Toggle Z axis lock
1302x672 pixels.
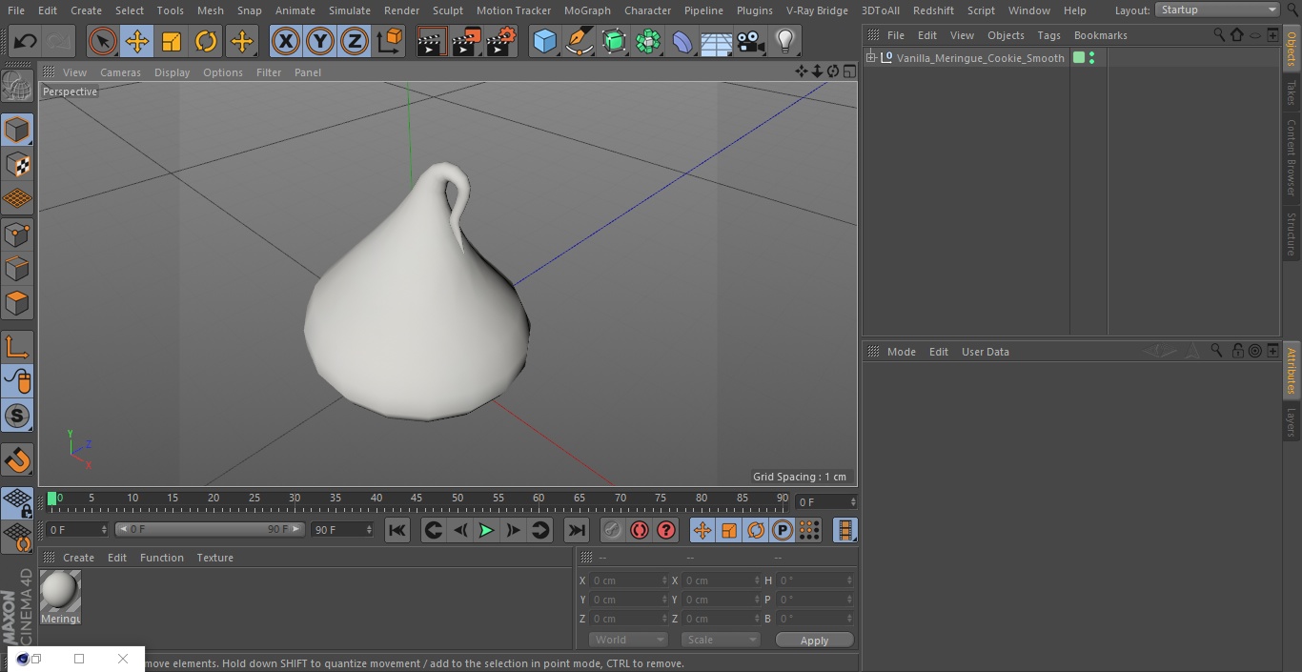(355, 41)
